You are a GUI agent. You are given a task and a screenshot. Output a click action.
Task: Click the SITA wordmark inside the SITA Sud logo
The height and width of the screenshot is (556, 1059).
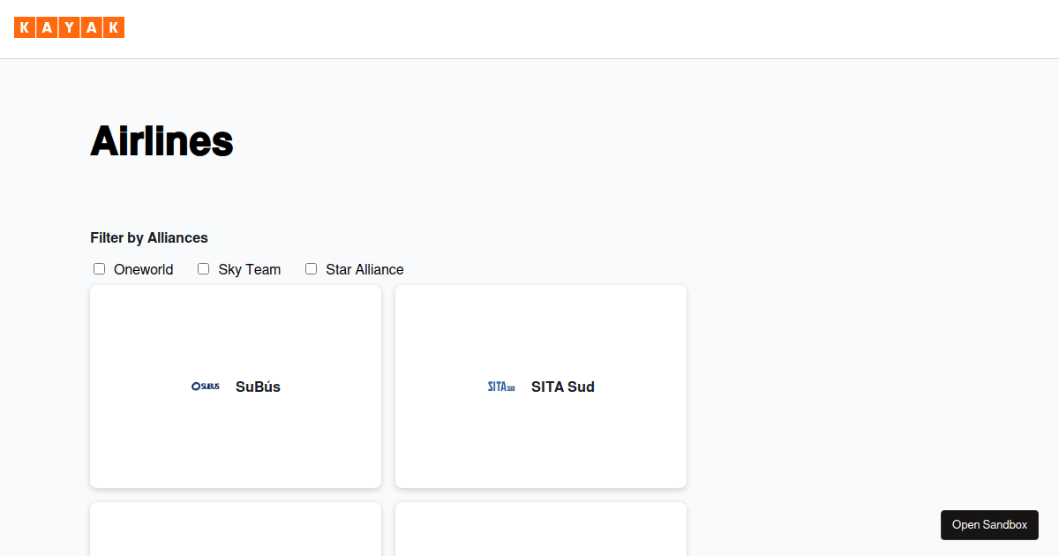pyautogui.click(x=498, y=386)
